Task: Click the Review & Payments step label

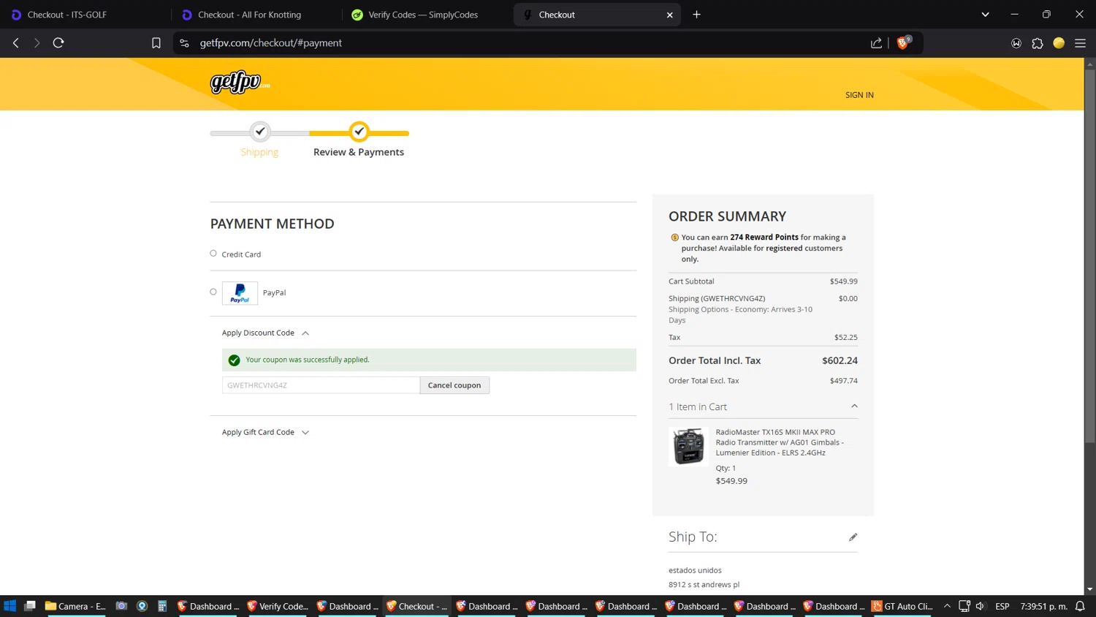Action: click(359, 152)
